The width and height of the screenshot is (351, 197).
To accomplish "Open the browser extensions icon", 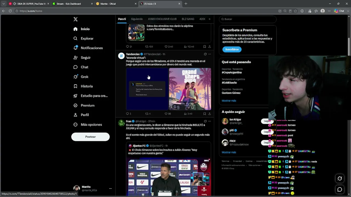I will coord(302,11).
